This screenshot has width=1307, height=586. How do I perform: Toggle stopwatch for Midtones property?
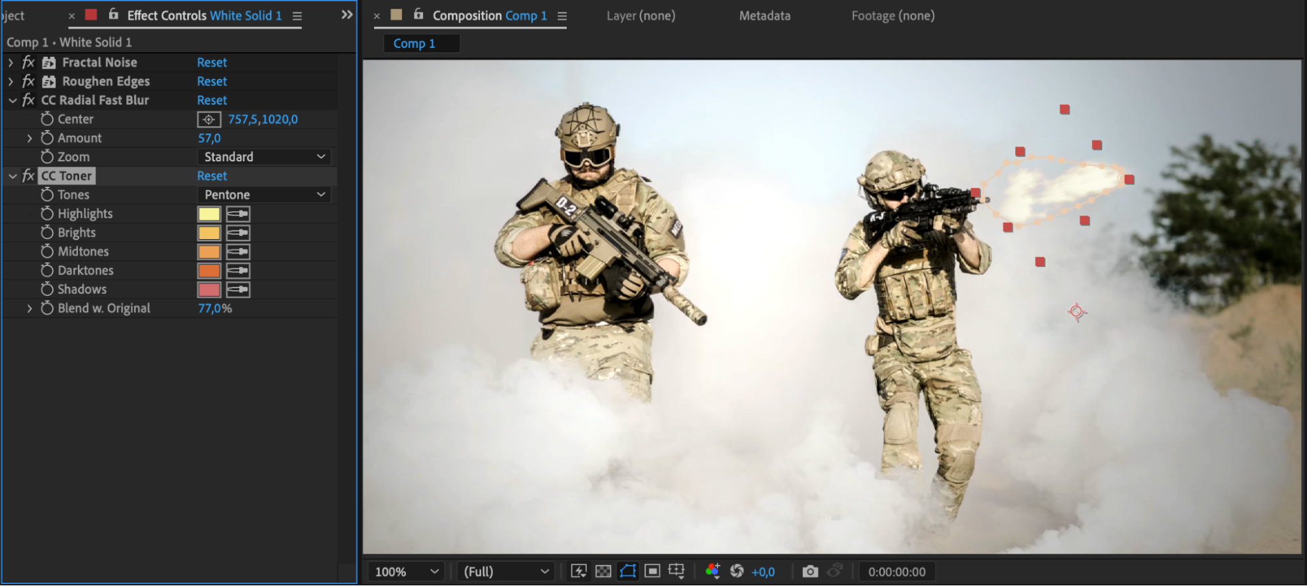click(47, 252)
